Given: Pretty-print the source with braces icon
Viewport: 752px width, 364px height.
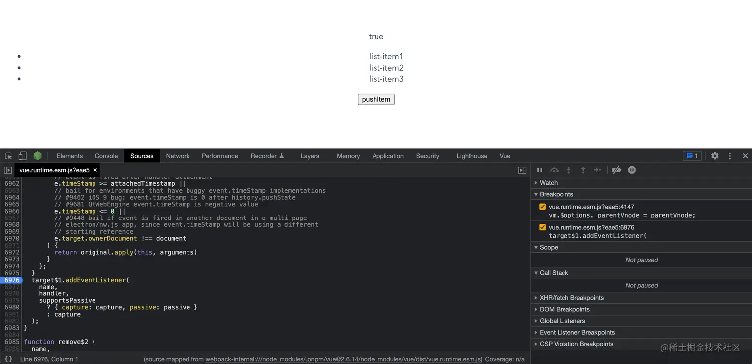Looking at the screenshot, I should click(8, 359).
